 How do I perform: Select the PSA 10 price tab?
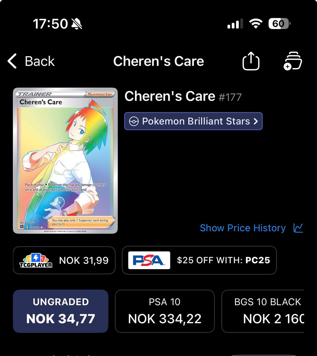pos(164,311)
